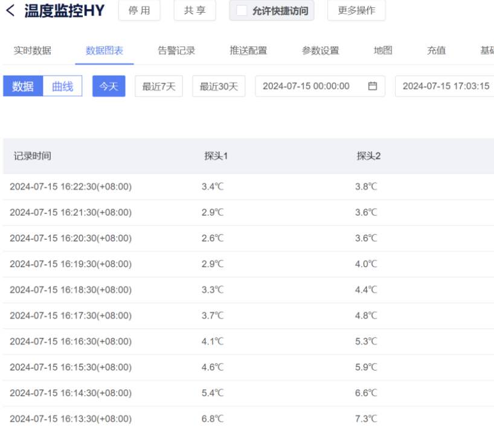Open the end date picker 2024-07-15 17:03:15

click(x=445, y=86)
